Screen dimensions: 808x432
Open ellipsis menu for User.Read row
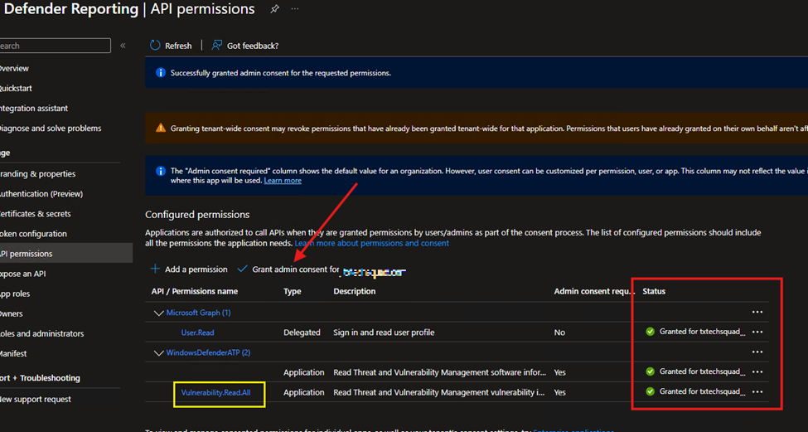tap(757, 332)
